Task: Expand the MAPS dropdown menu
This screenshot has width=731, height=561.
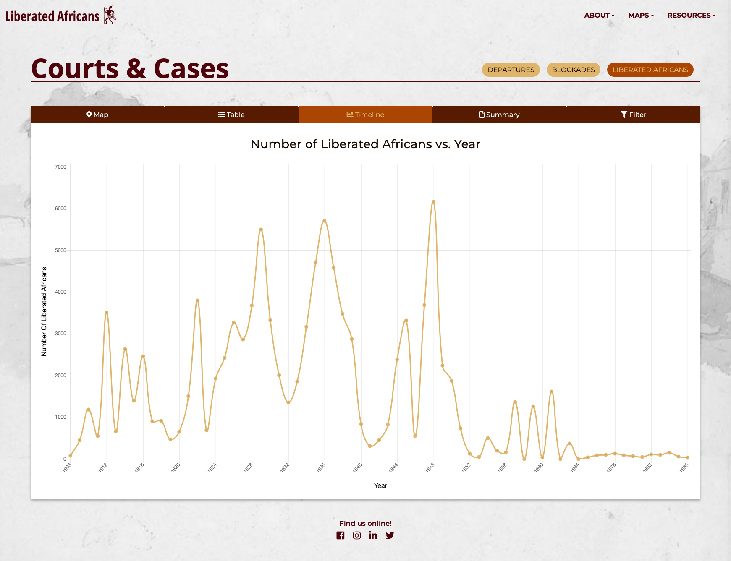Action: tap(641, 15)
